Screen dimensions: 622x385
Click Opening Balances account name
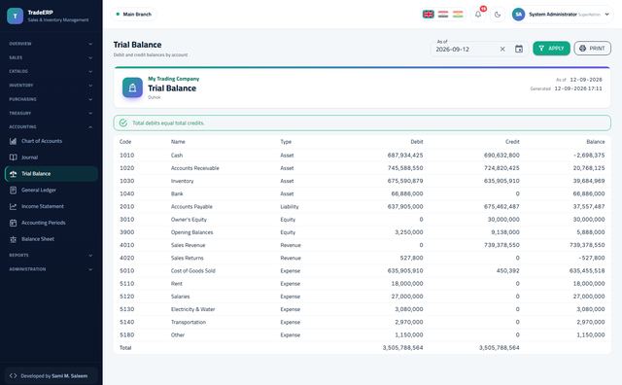coord(192,232)
